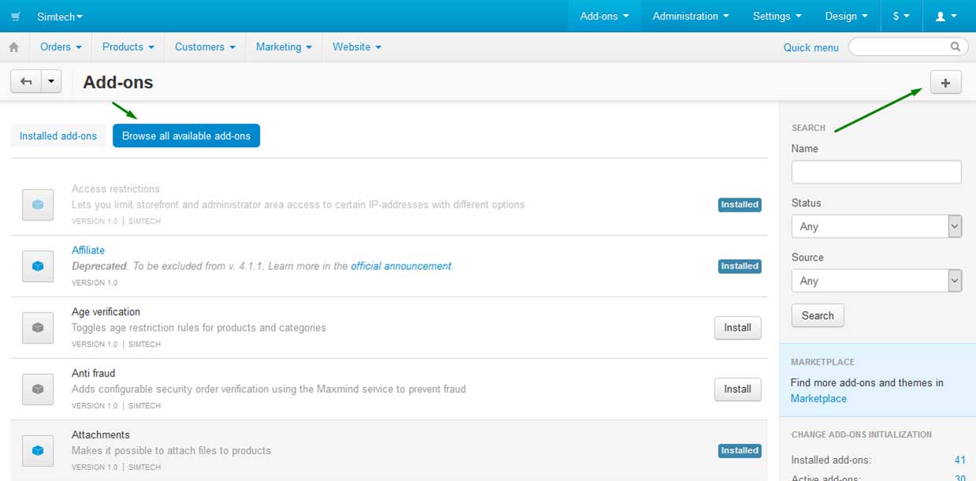Screen dimensions: 976x481
Task: Open the user account profile menu
Action: click(x=945, y=17)
